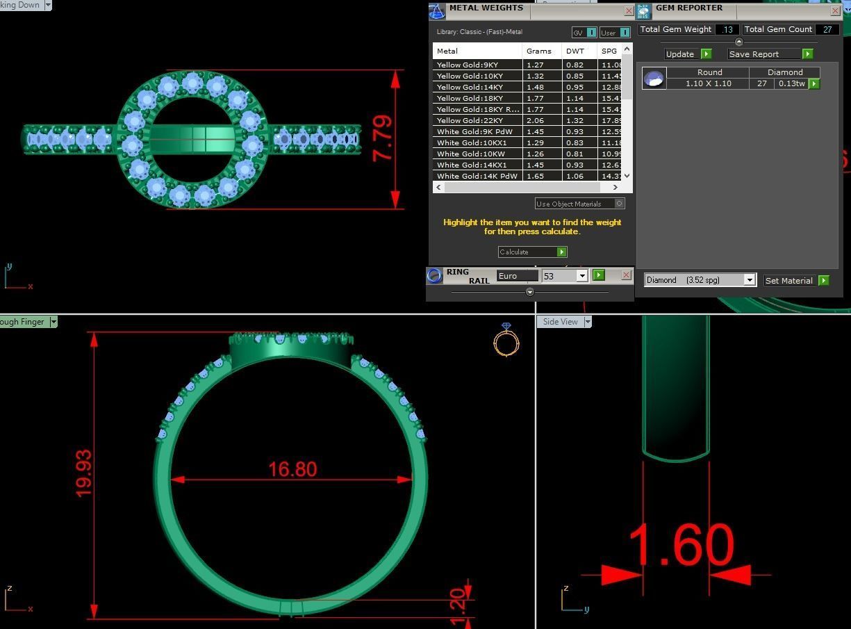Select the Yellow Gold:10KY row

tap(527, 76)
